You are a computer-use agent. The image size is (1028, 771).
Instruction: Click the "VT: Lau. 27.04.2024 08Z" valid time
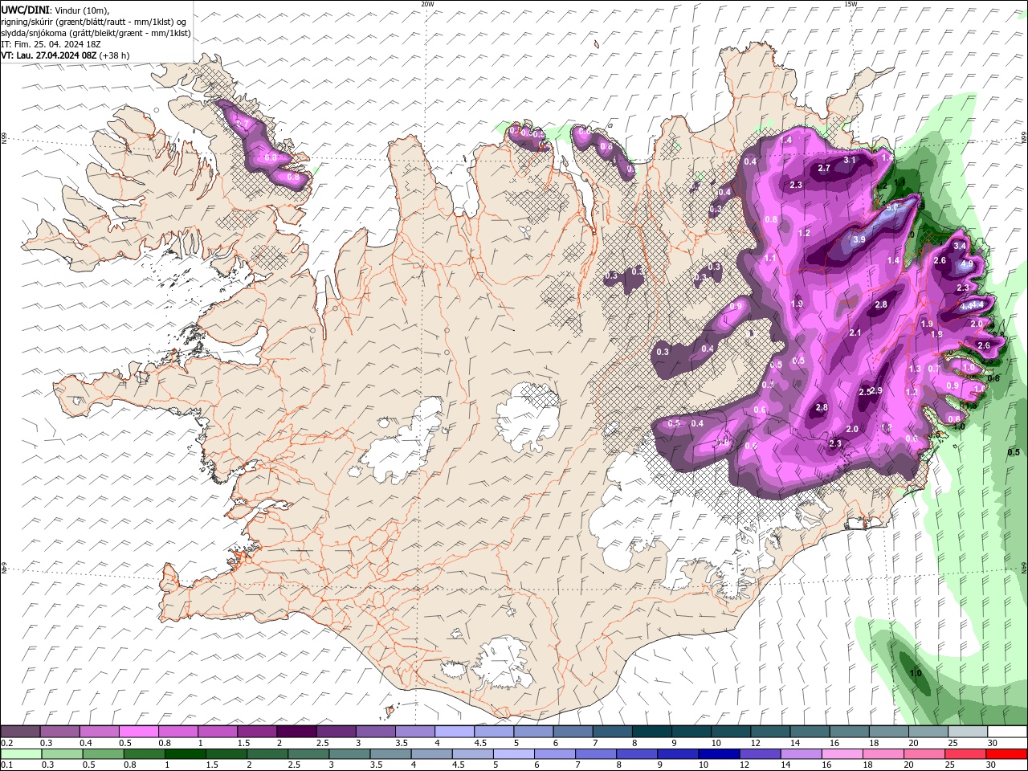tap(48, 55)
